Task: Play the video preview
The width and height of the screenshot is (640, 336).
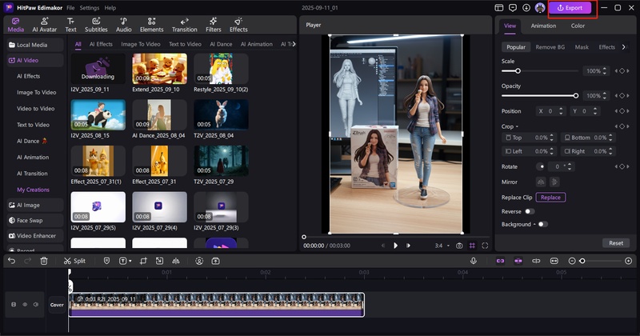Action: 395,246
